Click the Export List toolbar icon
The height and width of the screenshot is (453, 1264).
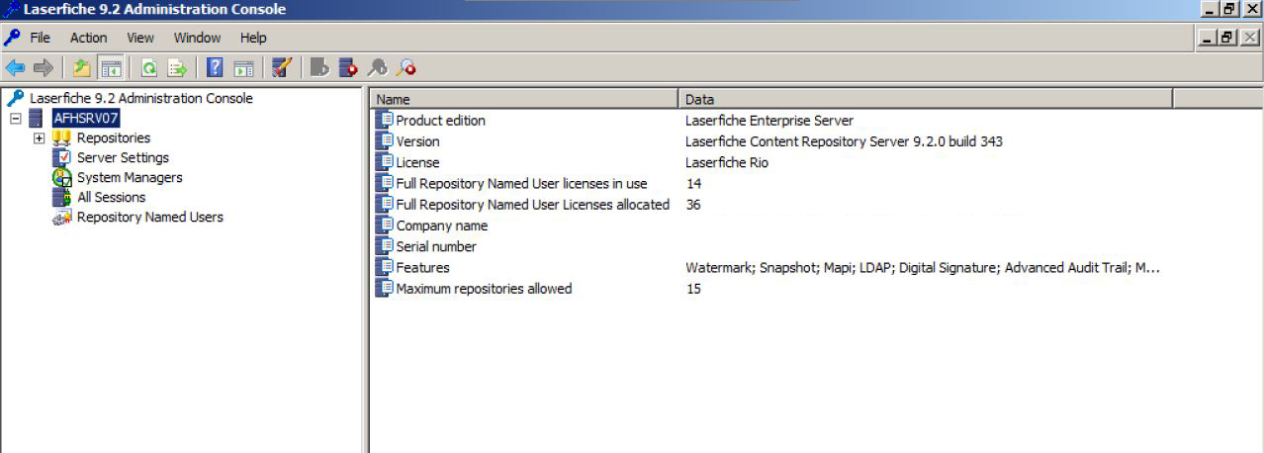(x=177, y=67)
